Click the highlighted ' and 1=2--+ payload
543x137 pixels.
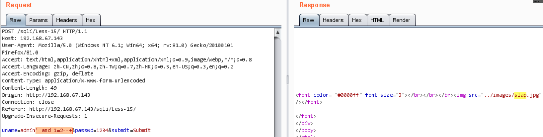tap(54, 130)
